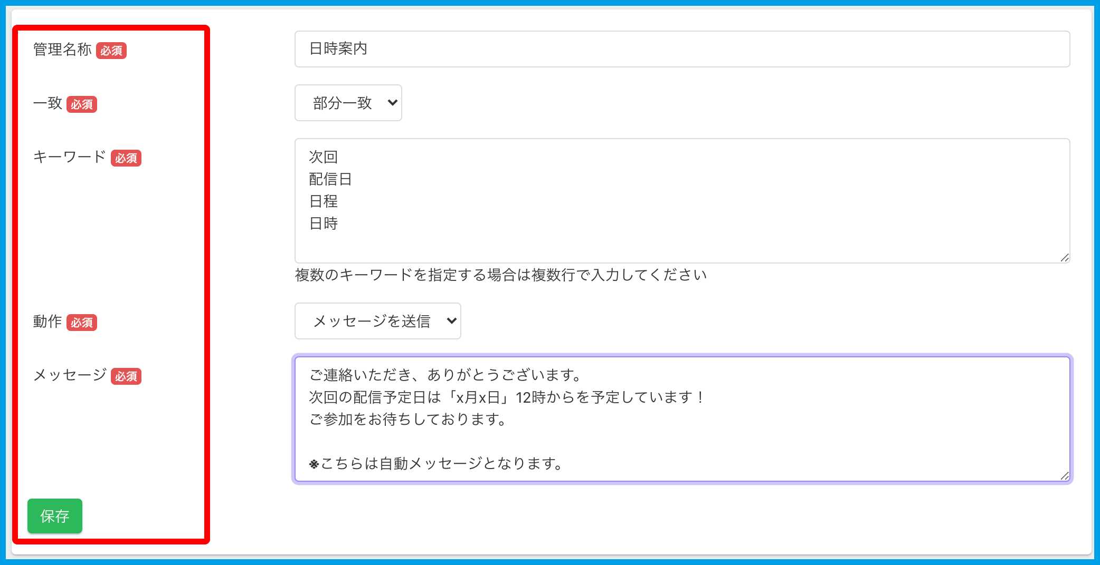This screenshot has height=565, width=1100.
Task: Click the keyword help text about multiple lines
Action: [500, 275]
